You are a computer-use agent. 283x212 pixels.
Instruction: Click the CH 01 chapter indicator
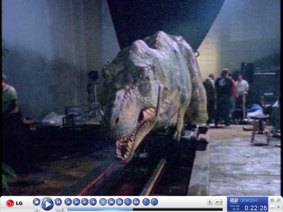236,209
